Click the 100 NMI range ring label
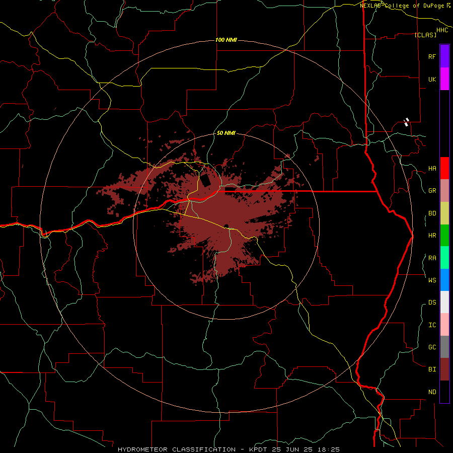The image size is (453, 453). pyautogui.click(x=226, y=40)
